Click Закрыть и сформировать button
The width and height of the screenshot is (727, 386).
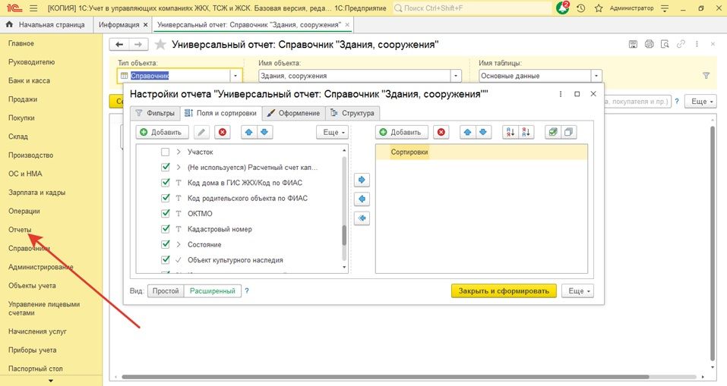pyautogui.click(x=504, y=290)
